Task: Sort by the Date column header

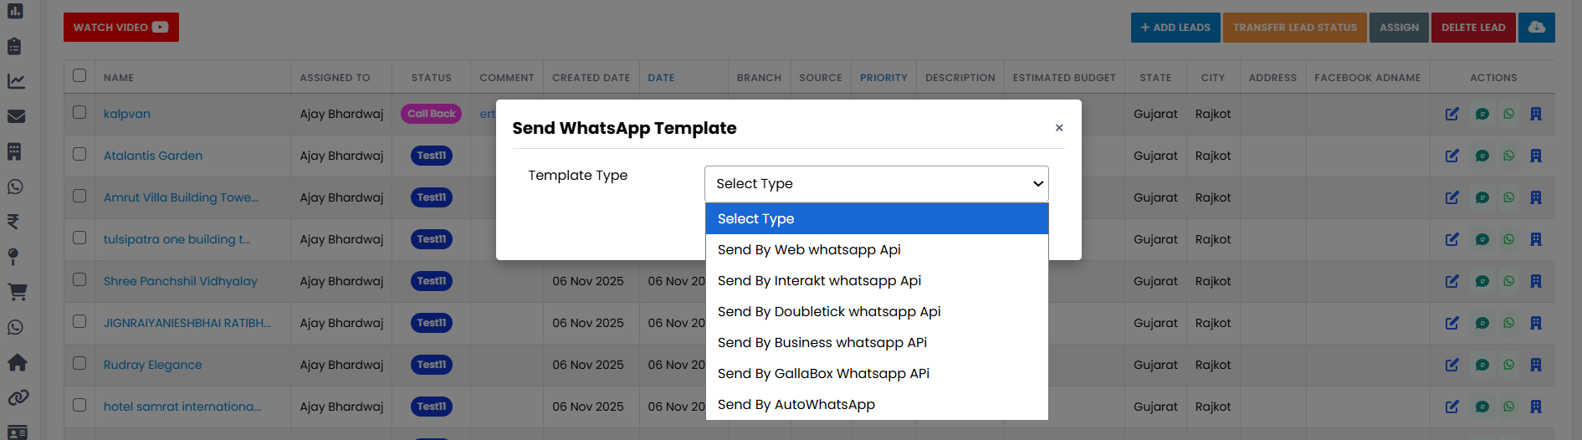Action: 661,78
